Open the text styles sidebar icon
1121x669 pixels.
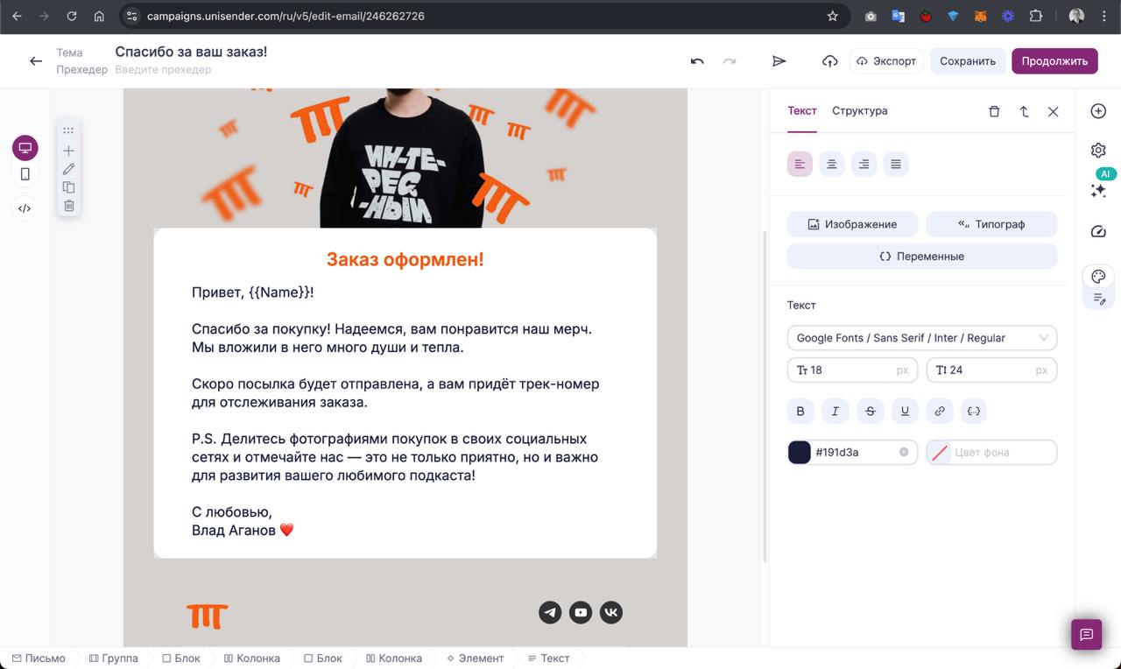tap(1098, 299)
